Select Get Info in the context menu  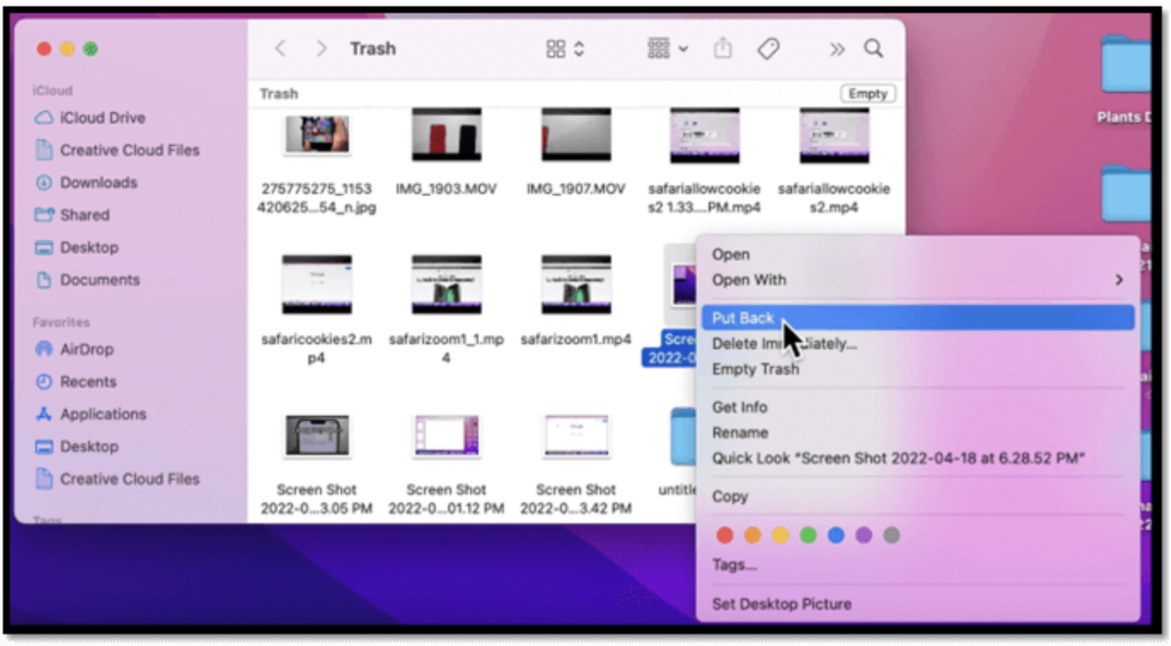(918, 407)
